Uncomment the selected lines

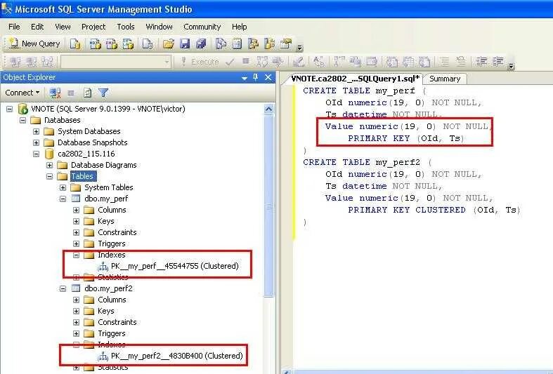(x=461, y=62)
